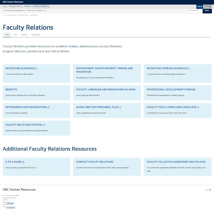Screen dimensions: 214x211
Task: Click lock icon next to Faculty Relations Updates
Action: pos(44,125)
